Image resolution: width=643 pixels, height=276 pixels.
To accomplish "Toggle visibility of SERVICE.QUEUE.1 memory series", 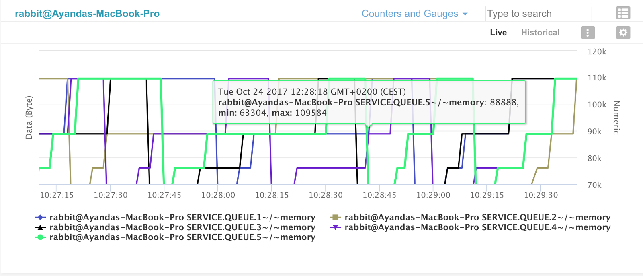I will [x=182, y=218].
